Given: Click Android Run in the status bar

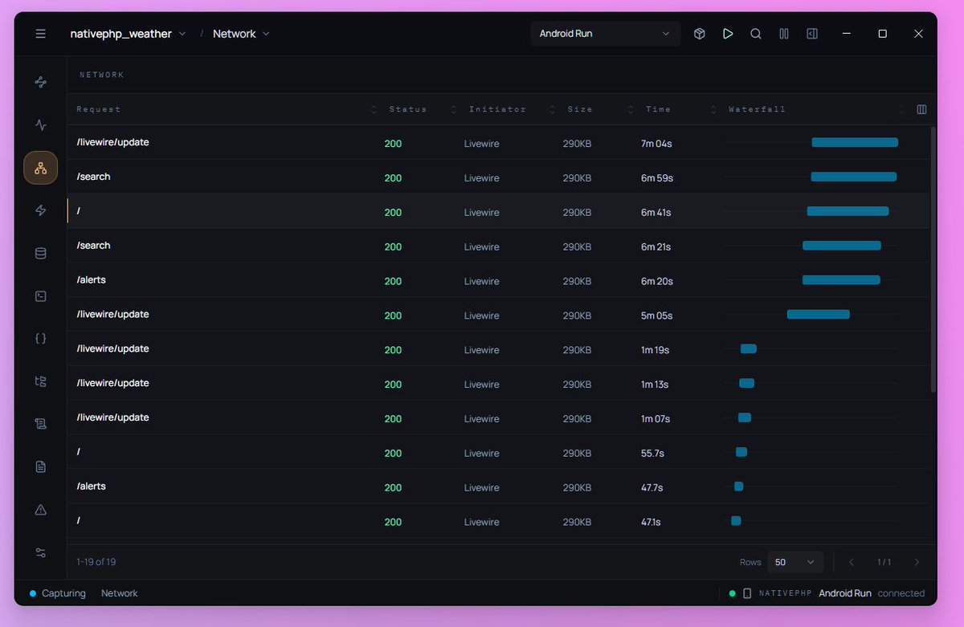Looking at the screenshot, I should (x=845, y=593).
